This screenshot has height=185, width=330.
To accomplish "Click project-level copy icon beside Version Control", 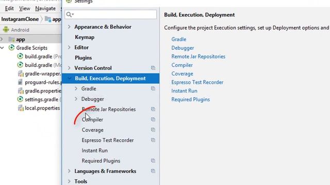I will [x=153, y=68].
